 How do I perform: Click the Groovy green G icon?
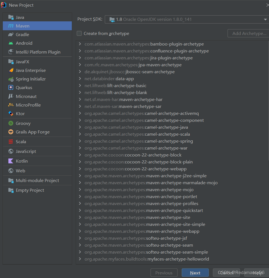(11, 123)
